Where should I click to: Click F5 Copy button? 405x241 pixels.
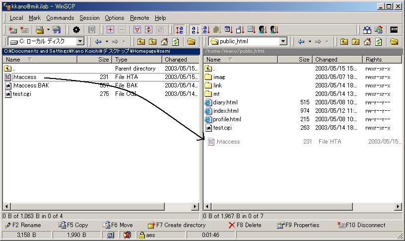tap(73, 225)
